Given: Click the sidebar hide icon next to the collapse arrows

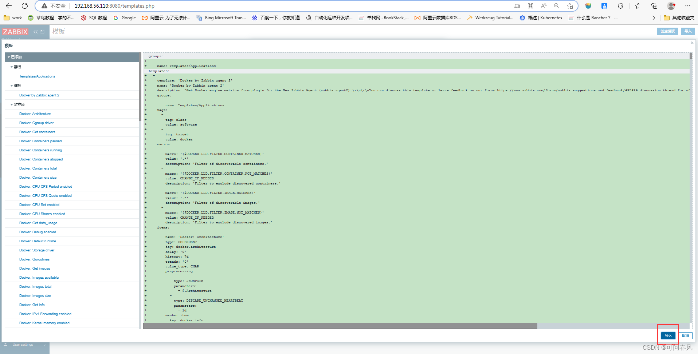Looking at the screenshot, I should click(x=42, y=32).
